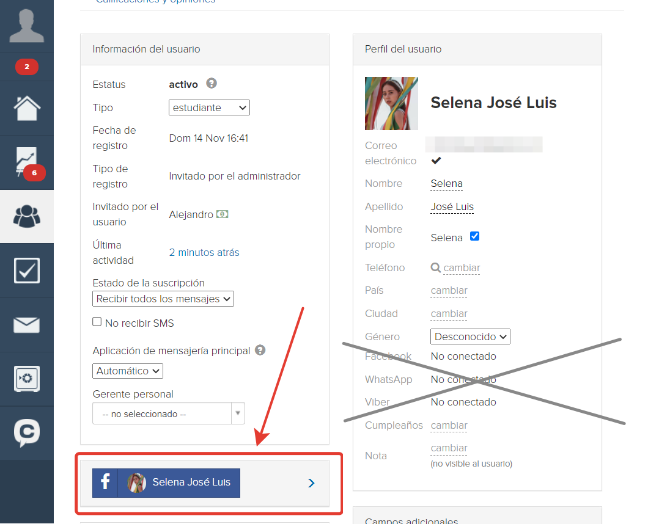Click the Información del usuario panel header

[205, 49]
